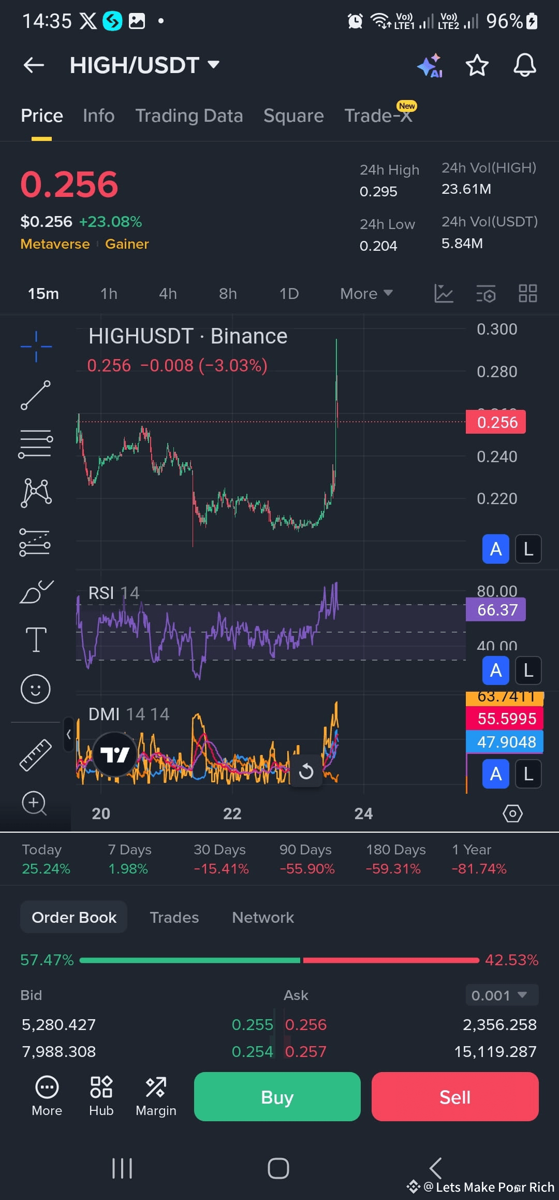The height and width of the screenshot is (1200, 559).
Task: Select the Order Book tab
Action: tap(73, 918)
